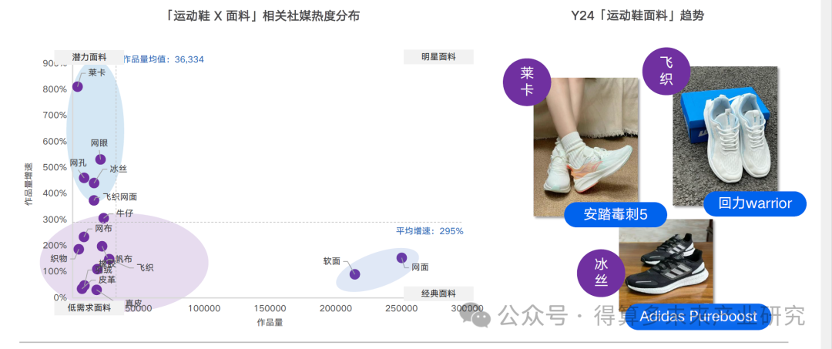
Task: Select the 明星面料 quadrant label
Action: pyautogui.click(x=438, y=57)
